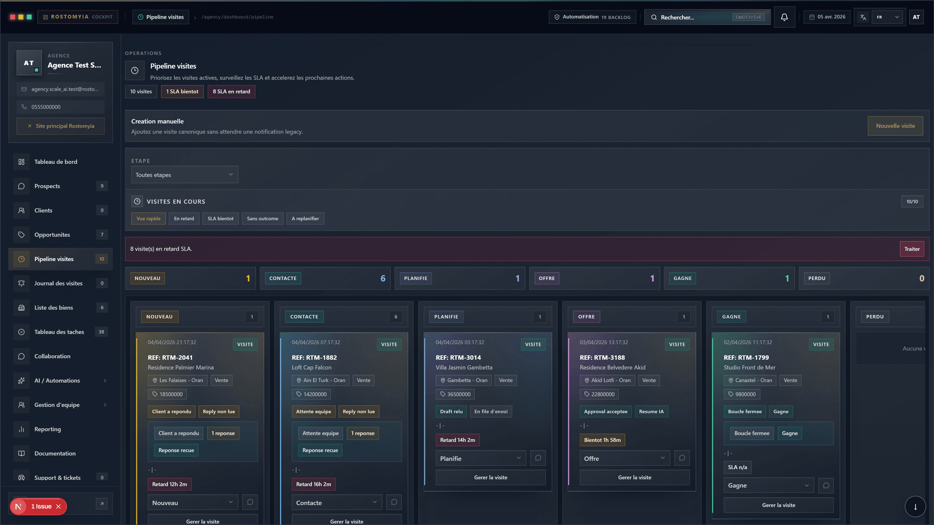Toggle the En retard filter chip

(184, 218)
